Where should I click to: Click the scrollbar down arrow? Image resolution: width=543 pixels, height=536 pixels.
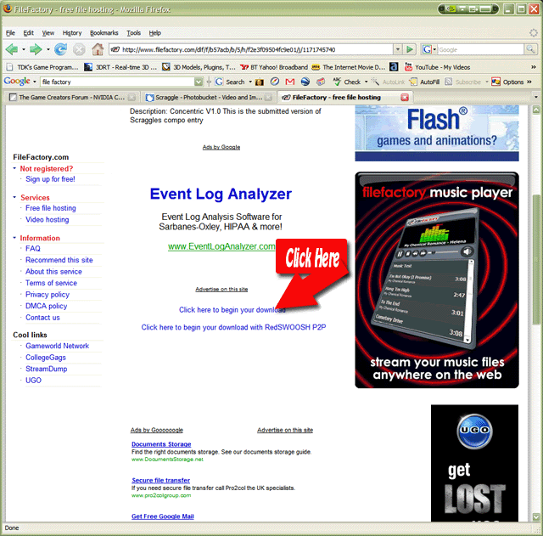535,516
